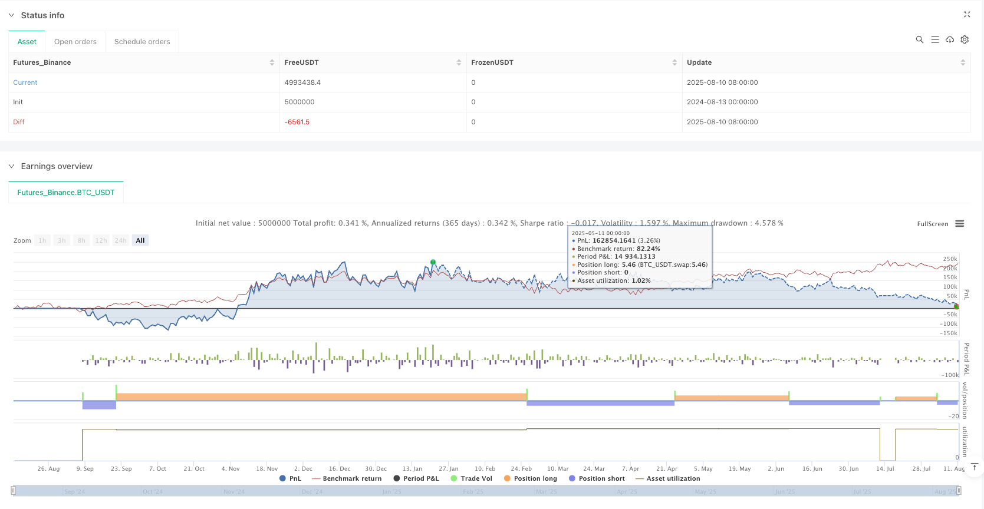This screenshot has width=984, height=509.
Task: Click the Current row link in table
Action: [x=25, y=82]
